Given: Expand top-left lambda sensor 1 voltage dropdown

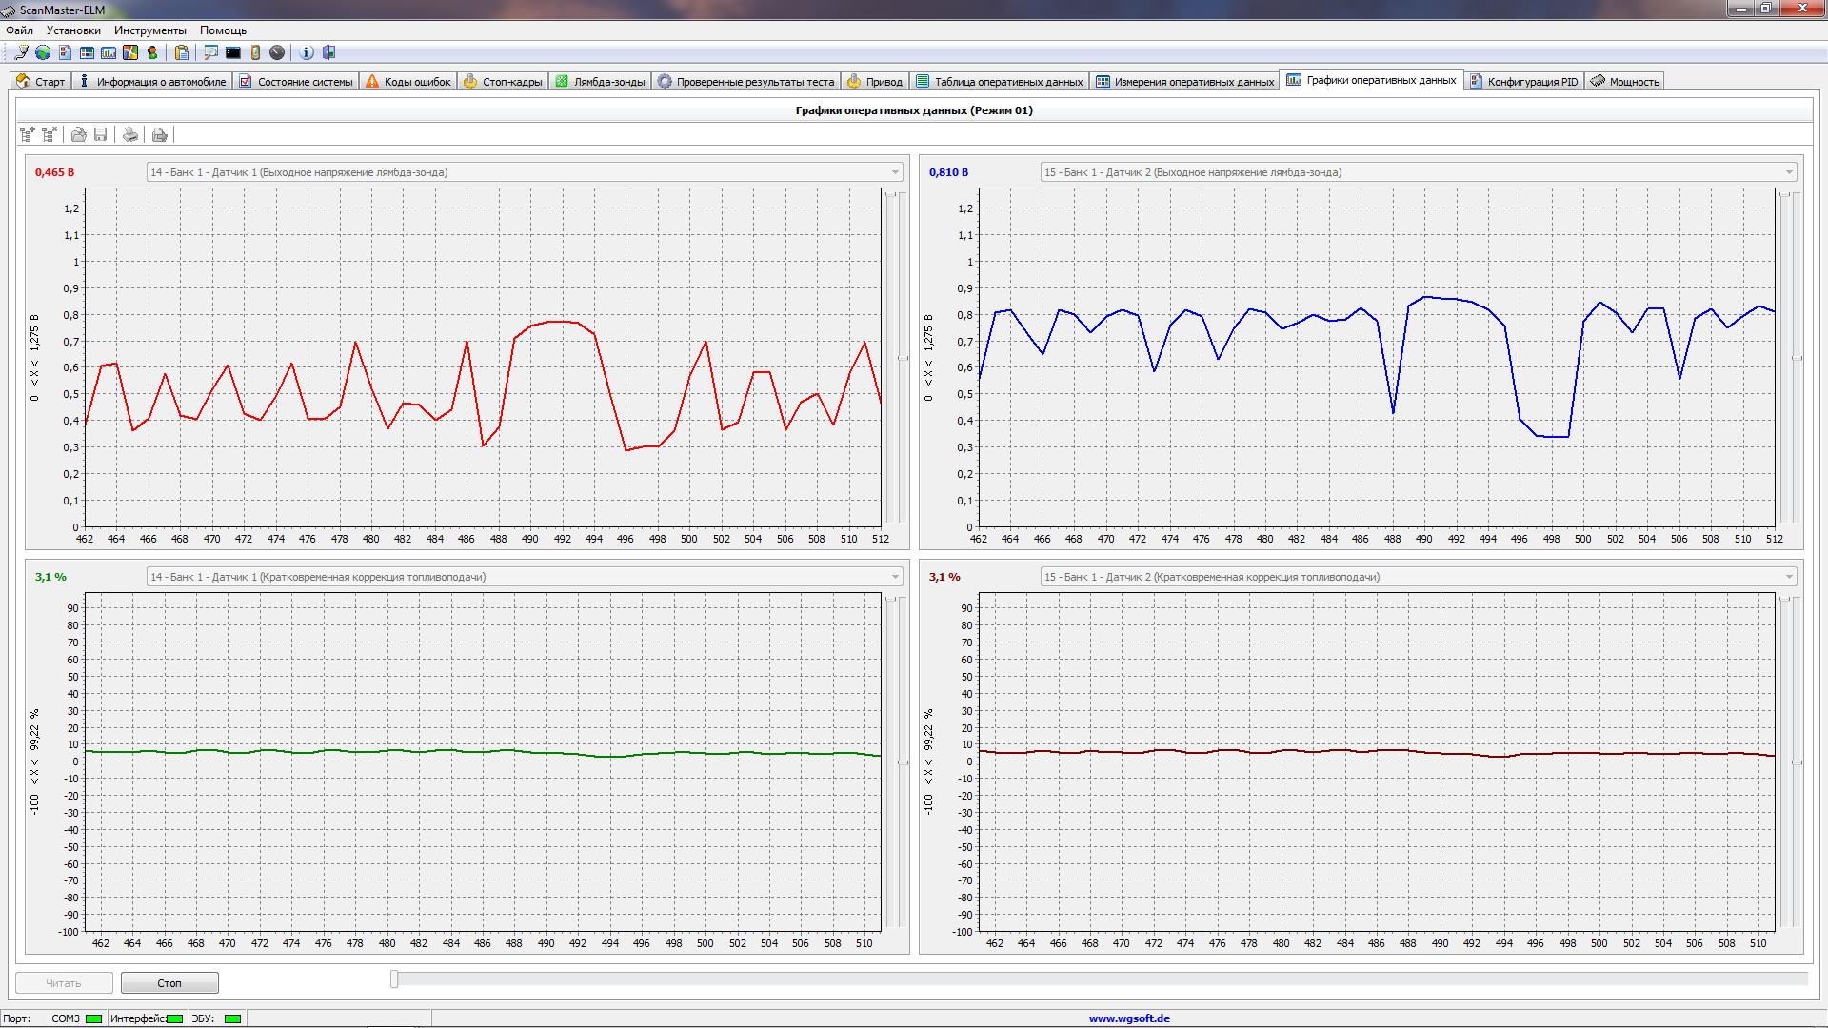Looking at the screenshot, I should (x=895, y=172).
